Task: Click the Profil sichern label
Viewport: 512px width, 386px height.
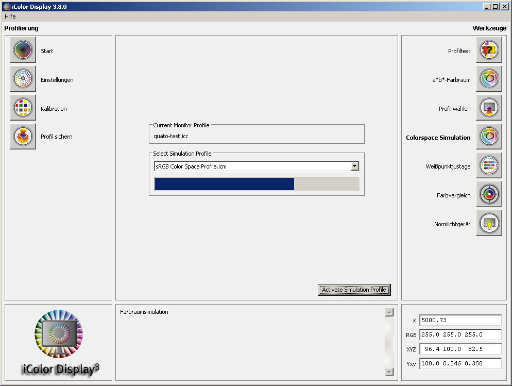Action: (x=57, y=137)
